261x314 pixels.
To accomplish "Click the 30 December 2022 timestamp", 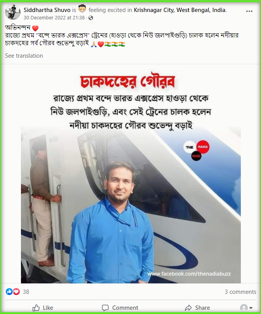I will click(54, 18).
